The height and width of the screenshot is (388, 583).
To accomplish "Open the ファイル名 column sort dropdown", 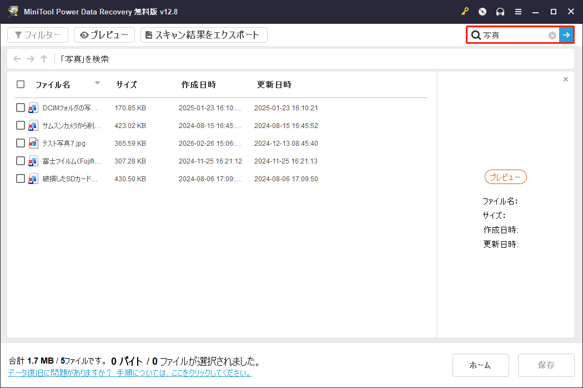I will tap(97, 84).
